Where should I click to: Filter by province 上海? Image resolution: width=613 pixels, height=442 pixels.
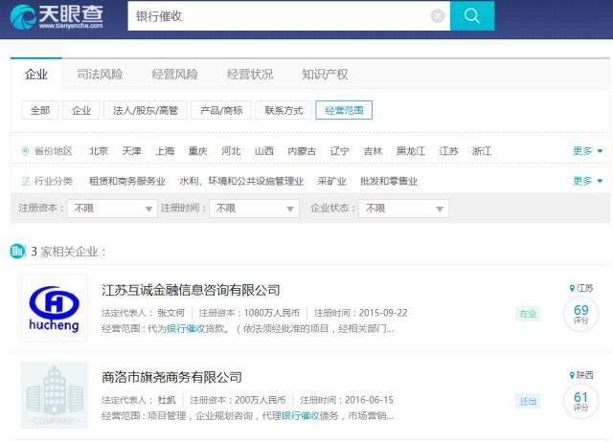point(165,151)
